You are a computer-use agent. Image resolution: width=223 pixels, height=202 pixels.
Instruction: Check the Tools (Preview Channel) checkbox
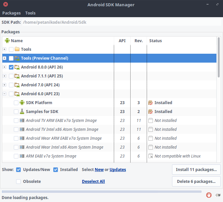(x=11, y=58)
